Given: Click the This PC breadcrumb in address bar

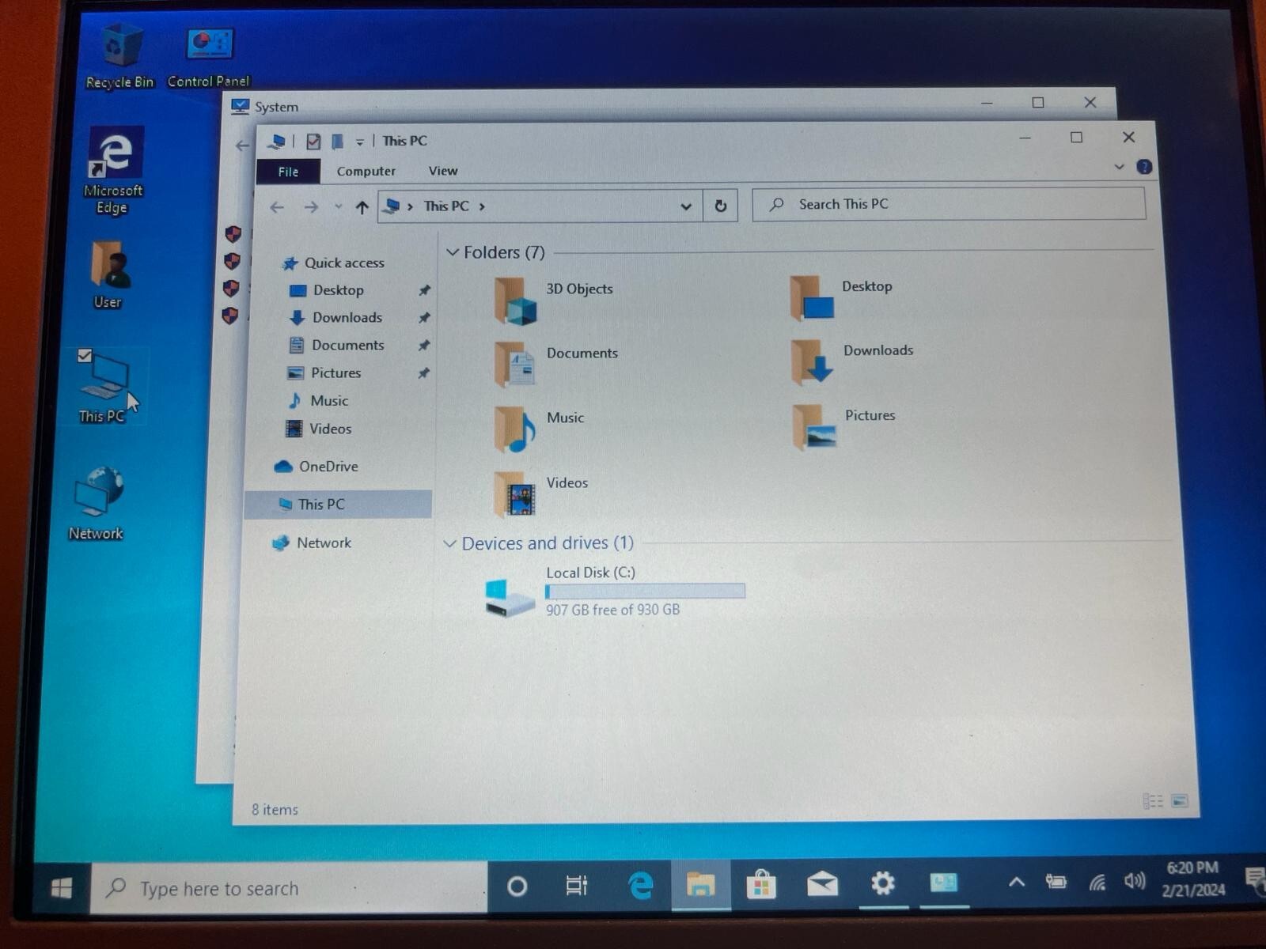Looking at the screenshot, I should click(446, 206).
